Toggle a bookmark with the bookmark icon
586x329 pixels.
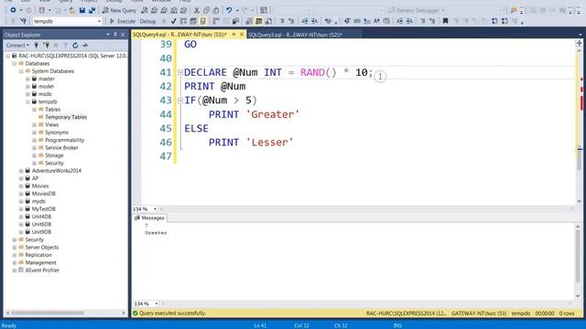pyautogui.click(x=445, y=21)
